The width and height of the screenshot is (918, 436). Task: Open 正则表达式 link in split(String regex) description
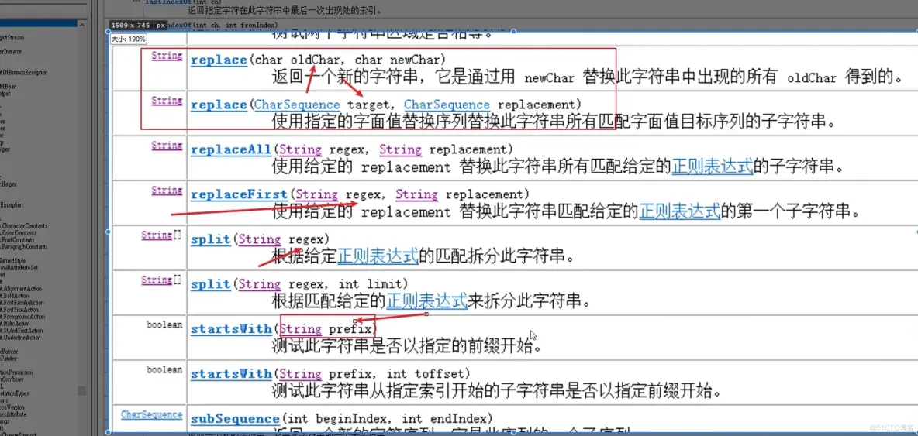(378, 256)
